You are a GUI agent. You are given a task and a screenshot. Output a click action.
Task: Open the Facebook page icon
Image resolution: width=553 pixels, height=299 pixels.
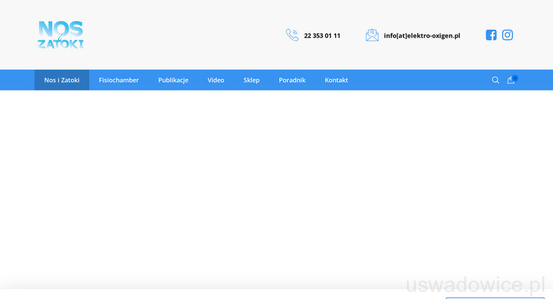[x=491, y=35]
